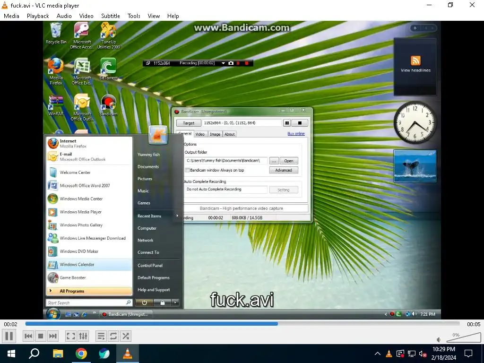Toggle VLC fullscreen mode button

71,336
